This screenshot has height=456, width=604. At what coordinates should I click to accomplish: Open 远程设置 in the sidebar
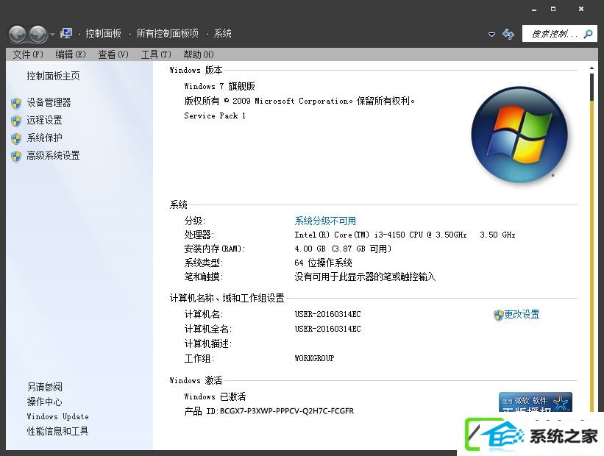pos(44,120)
